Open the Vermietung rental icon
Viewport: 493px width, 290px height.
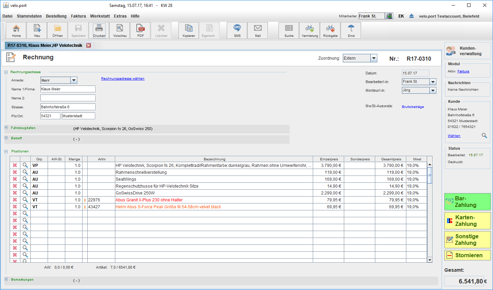(x=310, y=30)
